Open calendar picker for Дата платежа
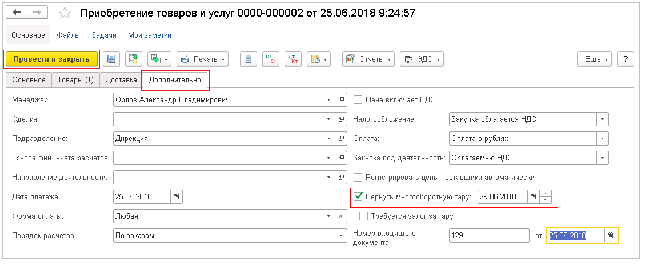649x265 pixels. pyautogui.click(x=176, y=196)
